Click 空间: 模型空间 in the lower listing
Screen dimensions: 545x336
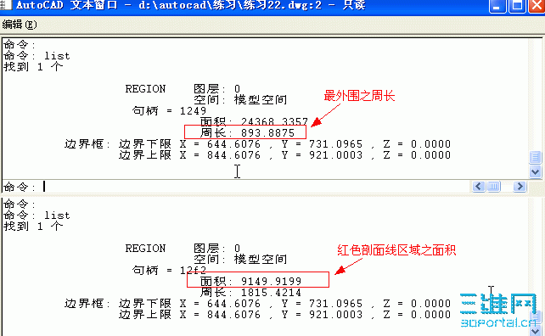[240, 260]
